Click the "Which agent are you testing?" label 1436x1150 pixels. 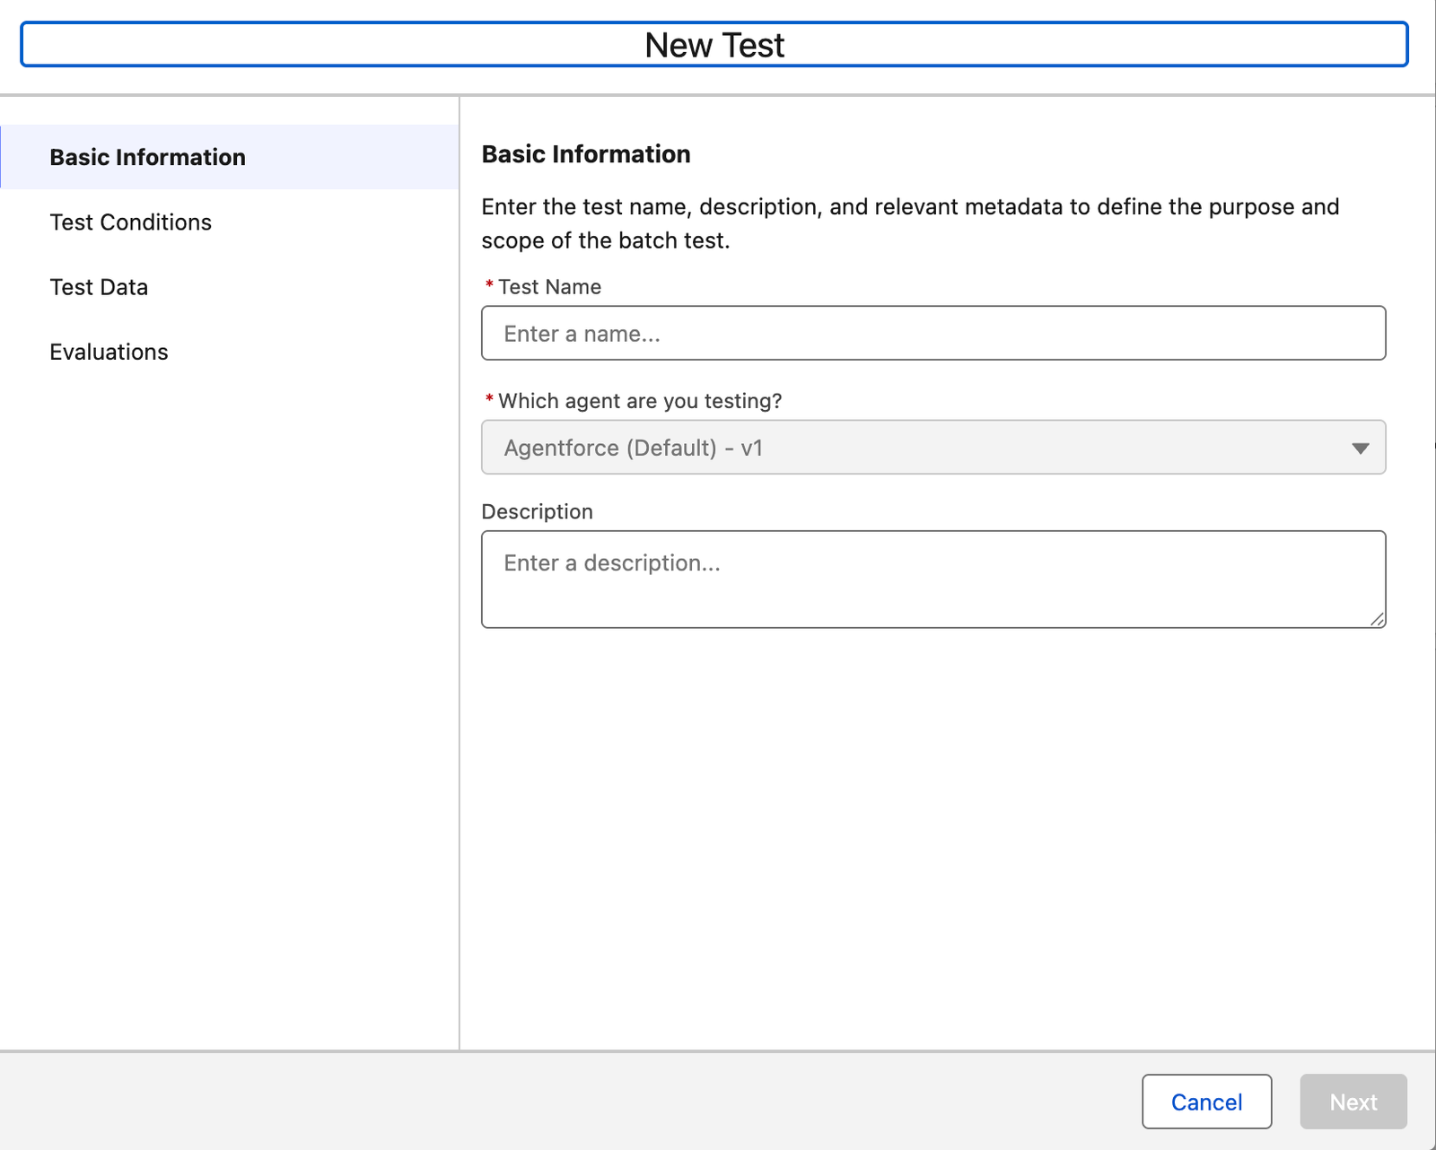[639, 401]
